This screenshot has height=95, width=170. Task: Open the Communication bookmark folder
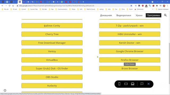click(61, 9)
